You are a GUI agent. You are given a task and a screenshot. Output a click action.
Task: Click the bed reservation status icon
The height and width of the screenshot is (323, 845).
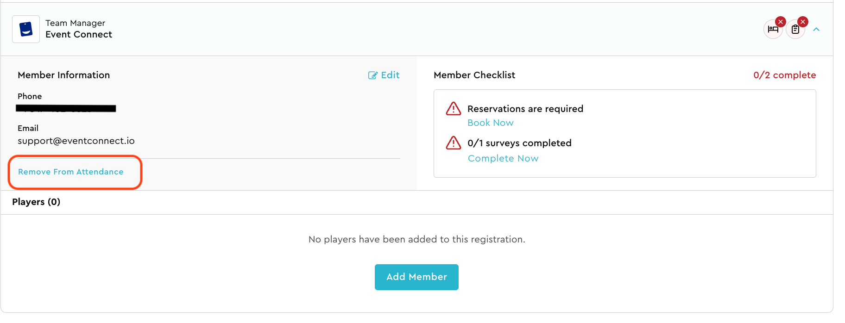tap(773, 30)
